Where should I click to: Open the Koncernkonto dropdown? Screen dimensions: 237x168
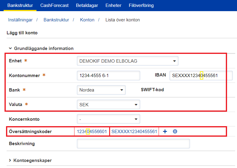pyautogui.click(x=109, y=119)
